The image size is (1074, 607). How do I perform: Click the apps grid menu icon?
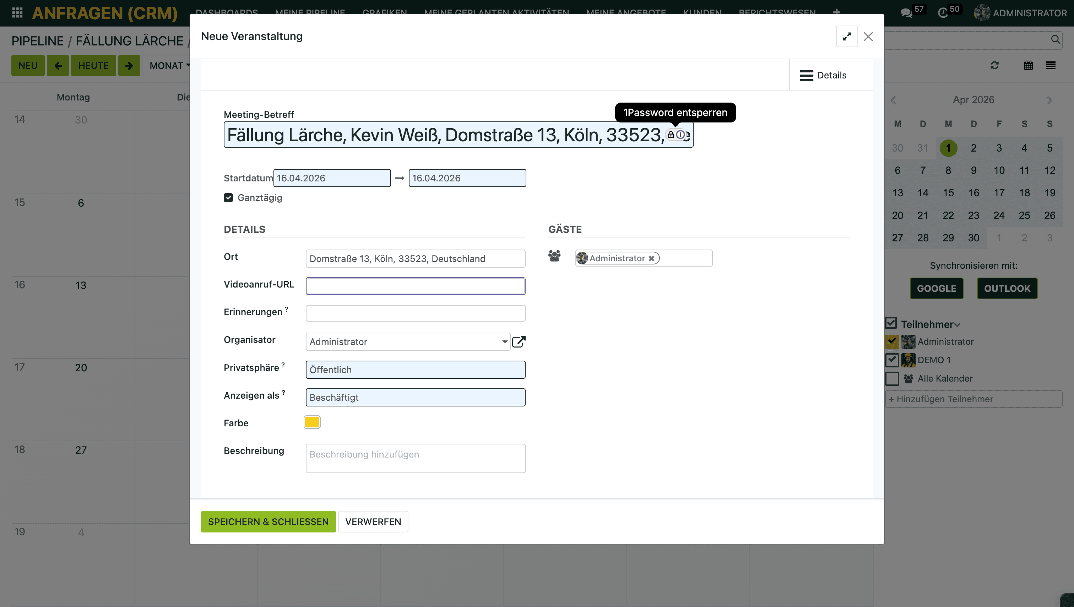pyautogui.click(x=17, y=12)
